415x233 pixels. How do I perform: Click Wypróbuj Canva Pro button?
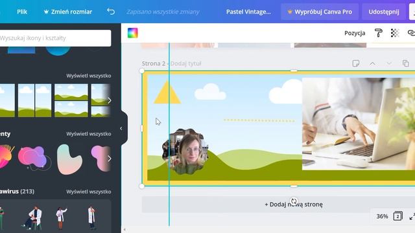click(320, 12)
